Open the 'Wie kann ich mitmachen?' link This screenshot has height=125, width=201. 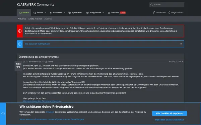(x=37, y=44)
